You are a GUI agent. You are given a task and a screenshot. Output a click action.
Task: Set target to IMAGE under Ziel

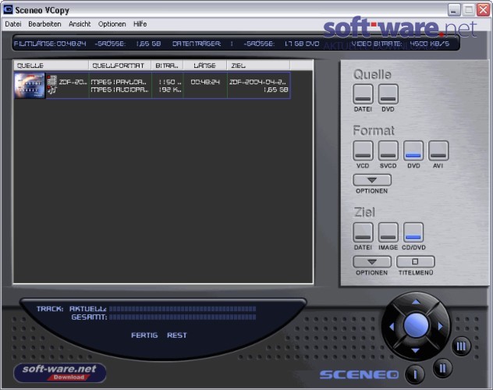(x=388, y=232)
